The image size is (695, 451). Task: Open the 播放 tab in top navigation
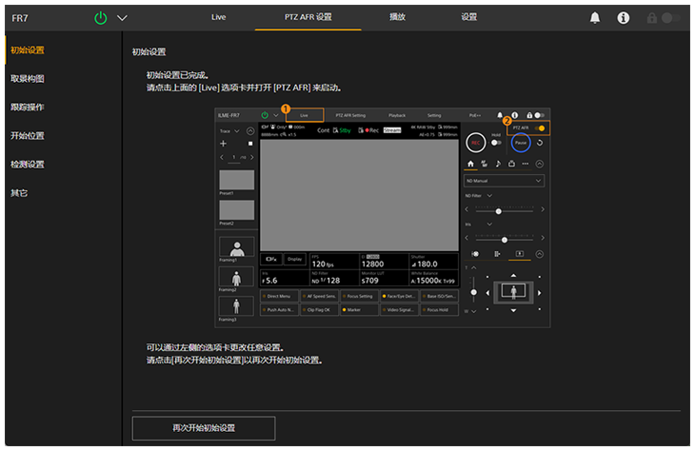(398, 17)
